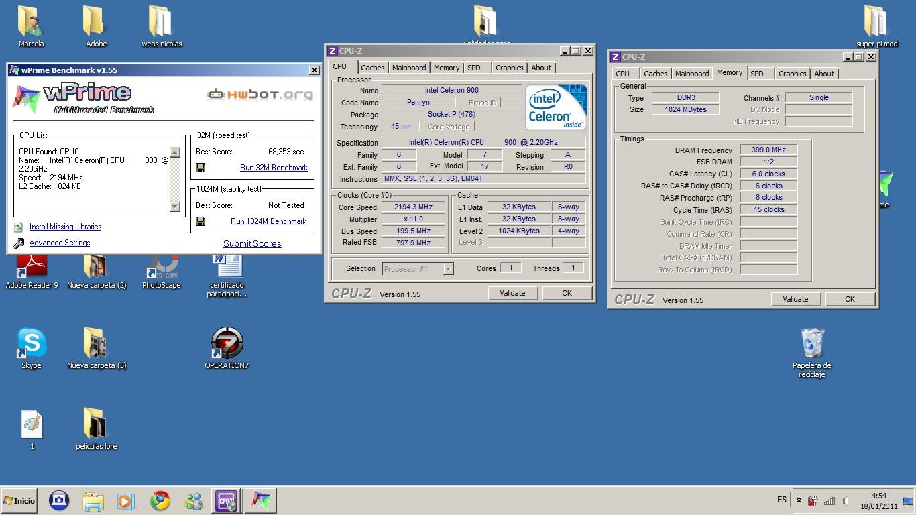Screen dimensions: 916x515
Task: Open Google Chrome from taskbar
Action: point(160,500)
